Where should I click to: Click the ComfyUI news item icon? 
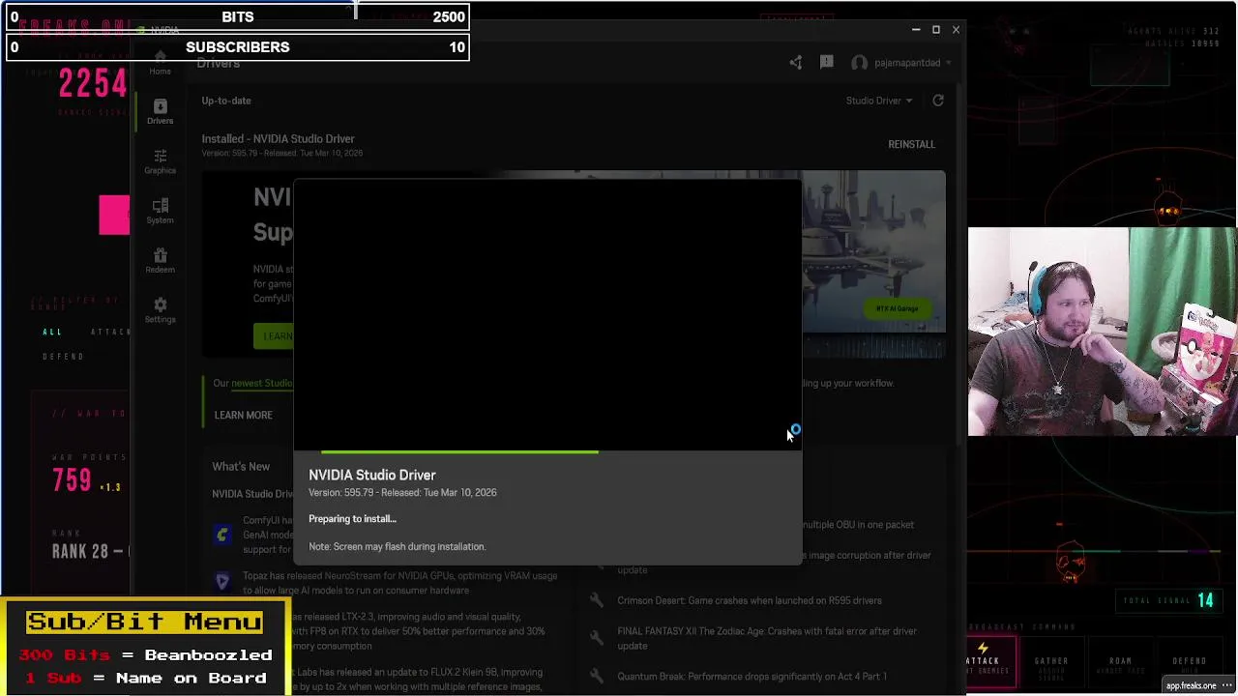point(222,535)
